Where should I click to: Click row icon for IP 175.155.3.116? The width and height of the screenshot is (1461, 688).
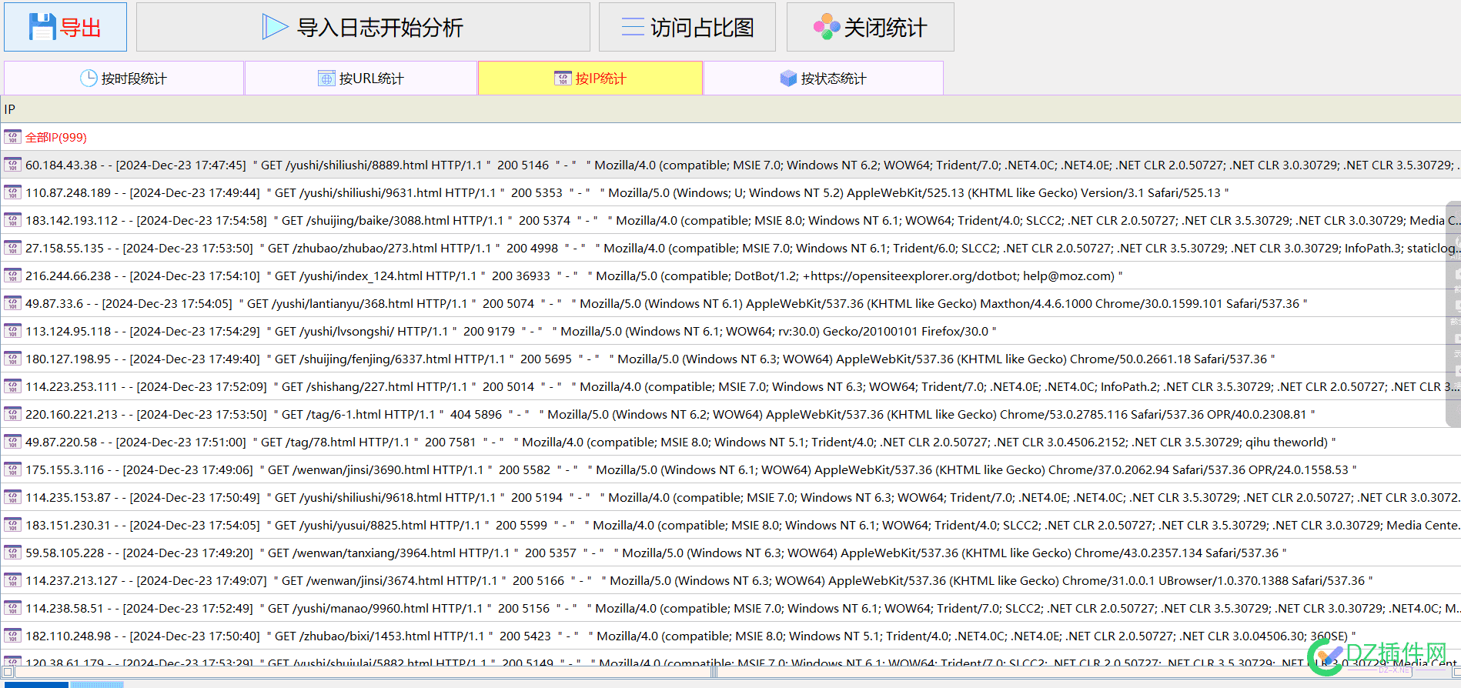click(12, 469)
